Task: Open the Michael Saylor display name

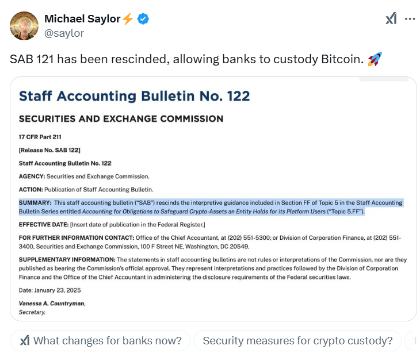Action: click(82, 19)
